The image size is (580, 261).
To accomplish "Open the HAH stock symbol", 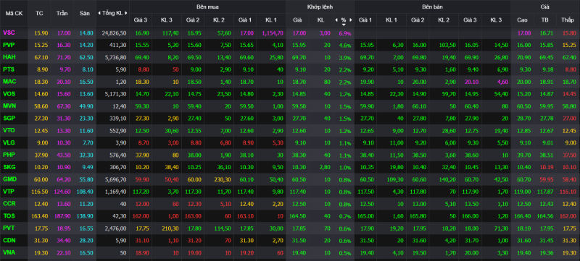I will pos(9,57).
